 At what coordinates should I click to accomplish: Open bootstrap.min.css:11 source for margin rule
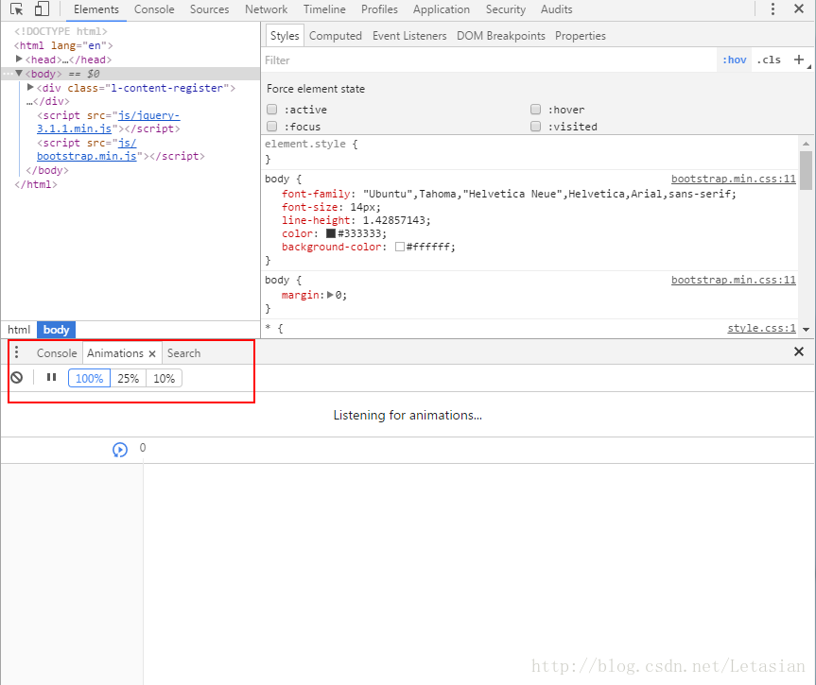click(x=733, y=280)
